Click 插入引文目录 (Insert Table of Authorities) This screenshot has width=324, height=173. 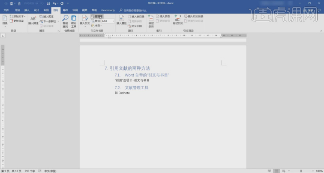point(194,16)
